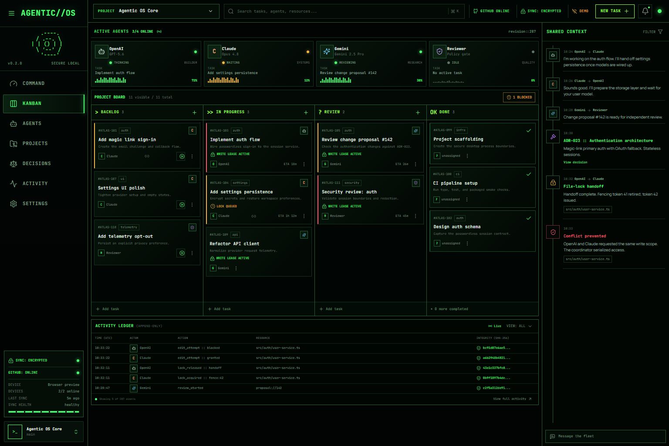
Task: Open notifications bell
Action: (x=645, y=11)
